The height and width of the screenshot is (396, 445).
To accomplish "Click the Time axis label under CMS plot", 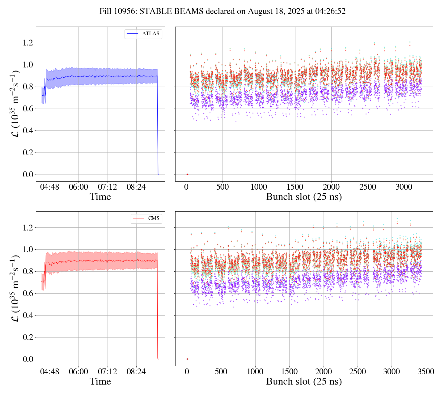I will click(x=100, y=381).
